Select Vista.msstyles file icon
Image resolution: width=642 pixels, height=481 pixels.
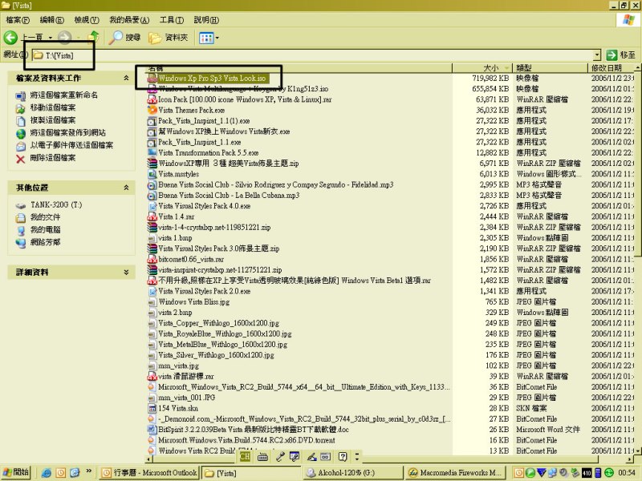[x=152, y=174]
